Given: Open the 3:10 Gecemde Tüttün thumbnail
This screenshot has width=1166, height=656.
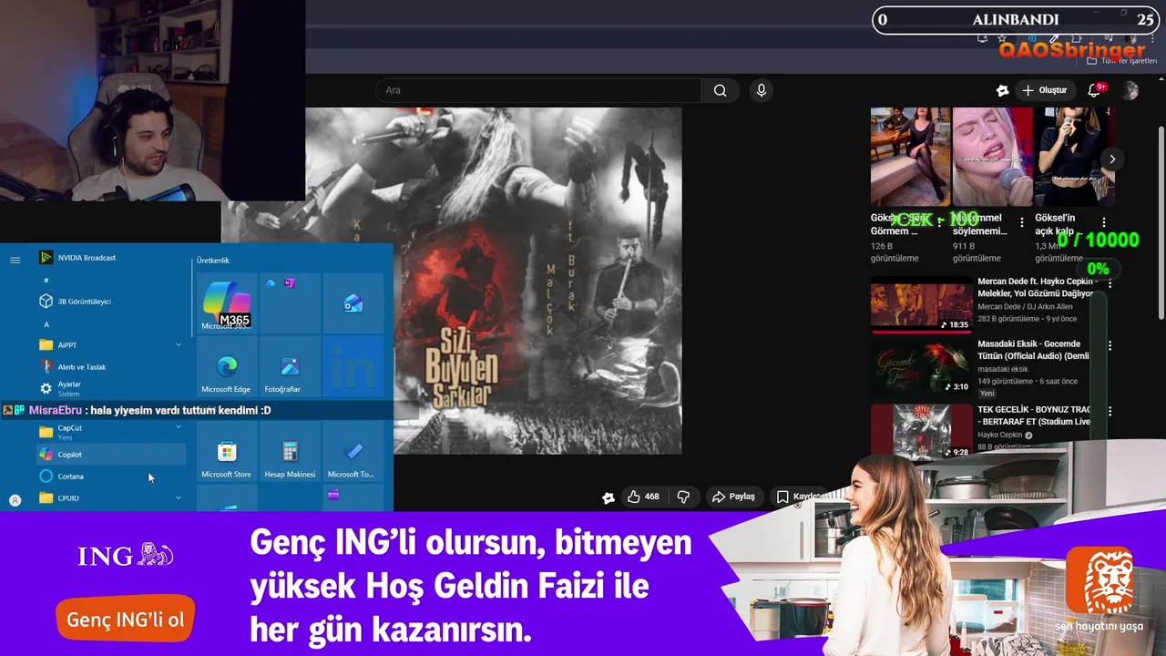Looking at the screenshot, I should click(922, 368).
